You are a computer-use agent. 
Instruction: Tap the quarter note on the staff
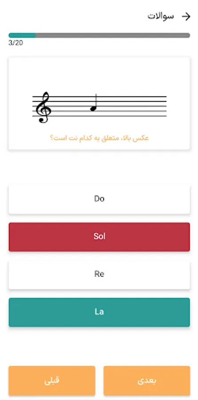pyautogui.click(x=94, y=103)
